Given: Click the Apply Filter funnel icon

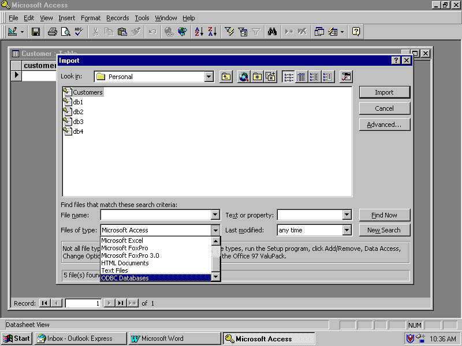Looking at the screenshot, I should pos(256,32).
